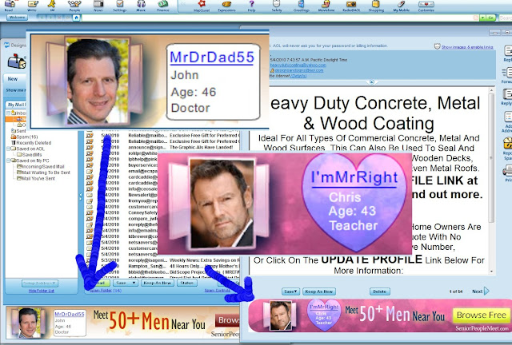Open the Safety toolbar icon
512x345 pixels.
(277, 5)
